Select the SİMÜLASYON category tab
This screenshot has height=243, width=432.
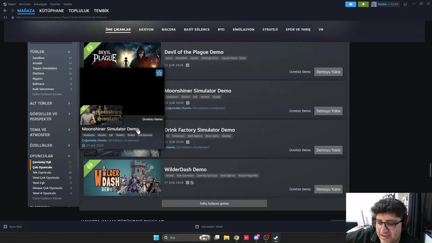(x=243, y=30)
